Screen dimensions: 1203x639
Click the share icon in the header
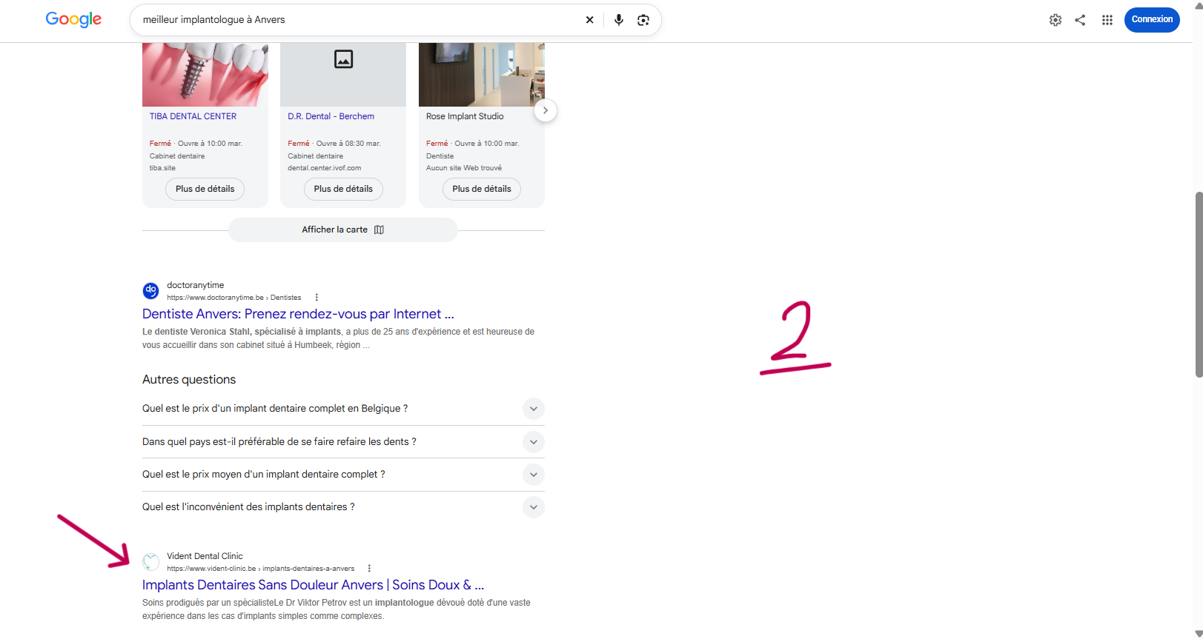point(1080,20)
